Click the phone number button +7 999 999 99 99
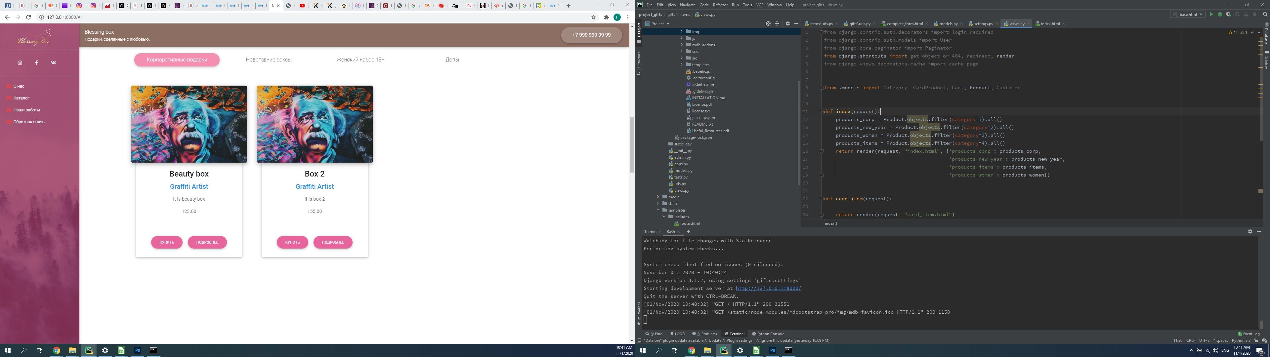The height and width of the screenshot is (357, 1270). pyautogui.click(x=591, y=35)
